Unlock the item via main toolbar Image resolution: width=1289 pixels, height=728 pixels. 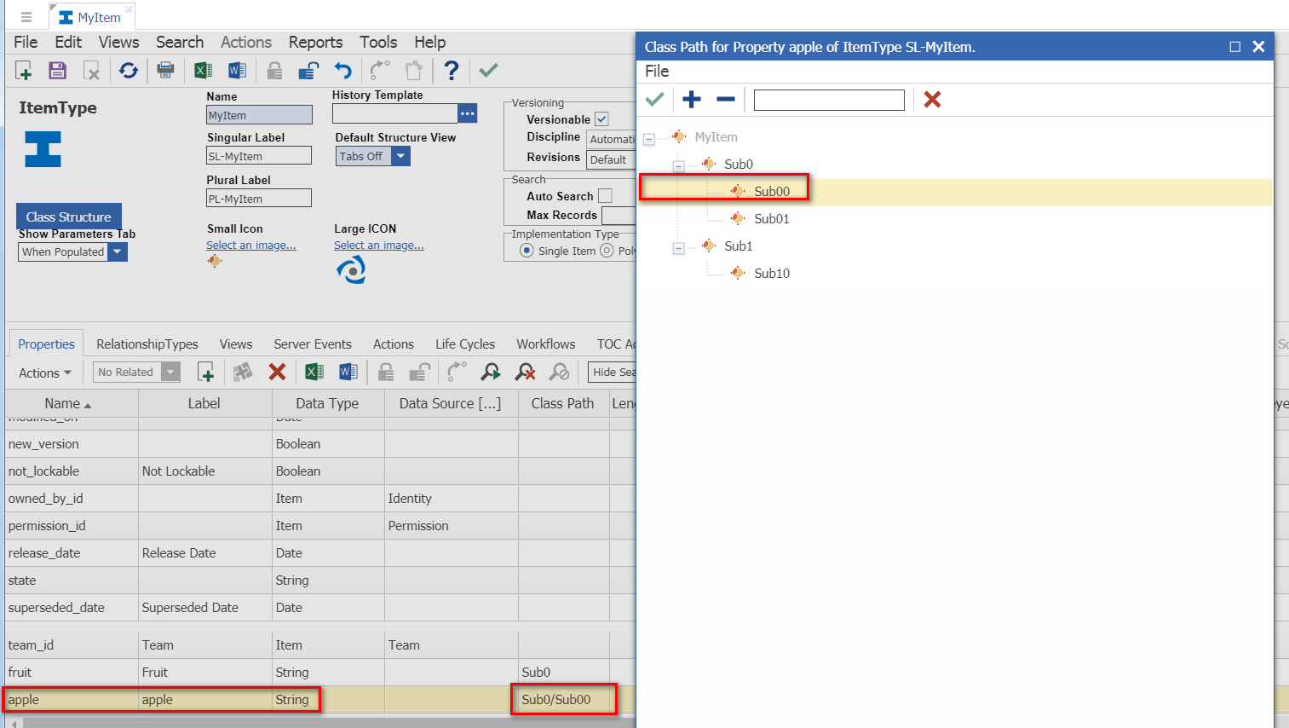[x=308, y=71]
